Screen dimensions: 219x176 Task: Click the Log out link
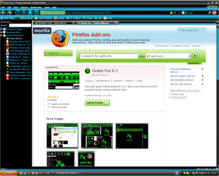coord(196,46)
